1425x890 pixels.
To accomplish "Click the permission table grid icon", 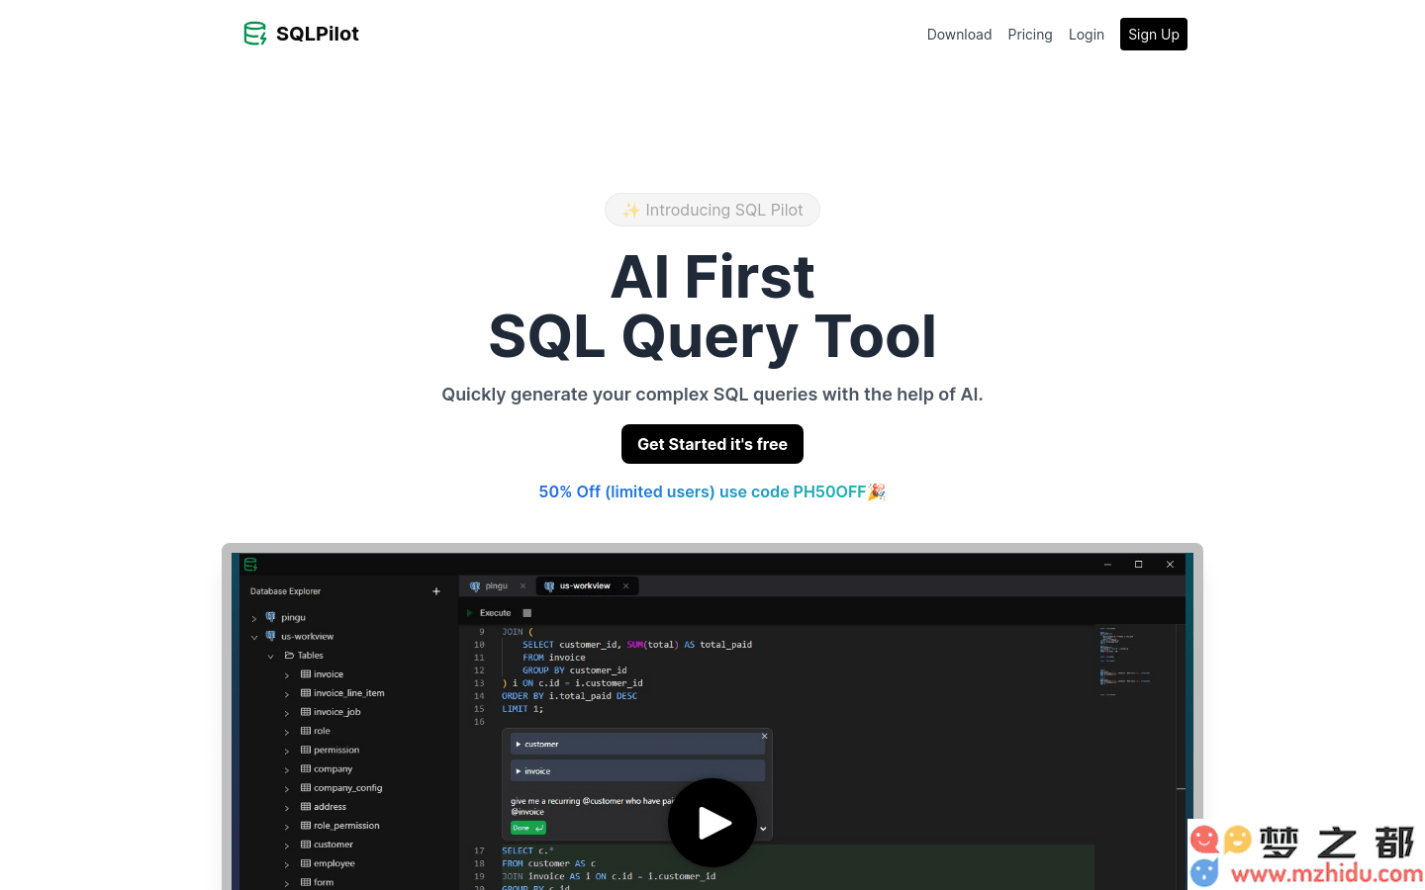I will tap(306, 750).
